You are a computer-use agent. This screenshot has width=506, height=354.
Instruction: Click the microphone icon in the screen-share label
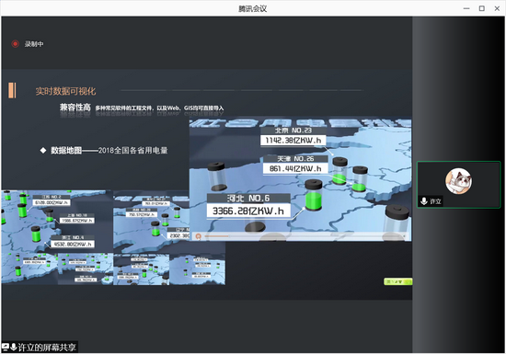point(14,347)
